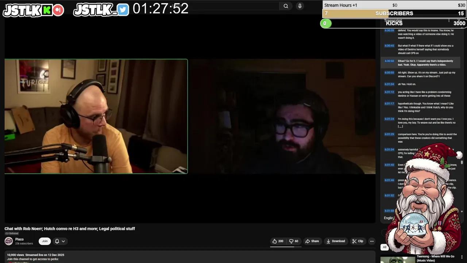467x263 pixels.
Task: Download the video
Action: [x=335, y=241]
